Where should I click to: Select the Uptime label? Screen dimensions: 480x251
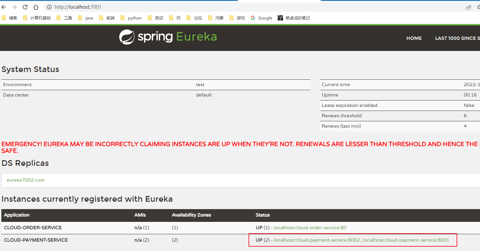[330, 95]
